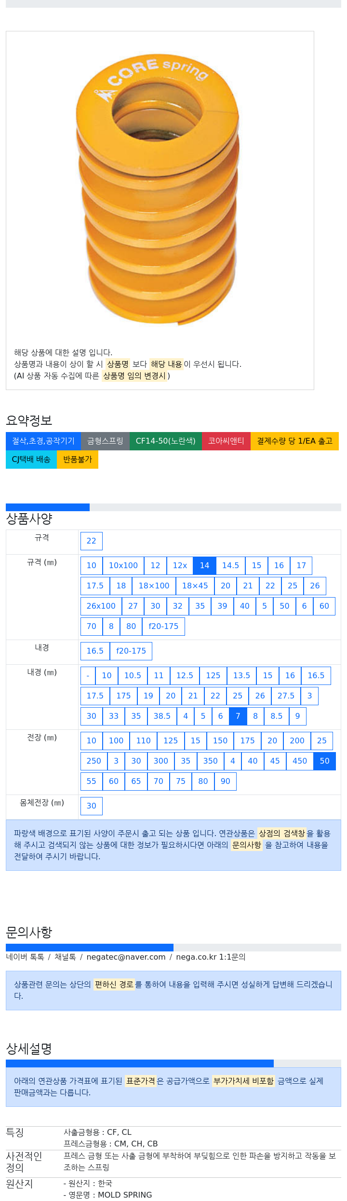Click the 결제수량 당 1/EA 출고 tag

pos(294,441)
